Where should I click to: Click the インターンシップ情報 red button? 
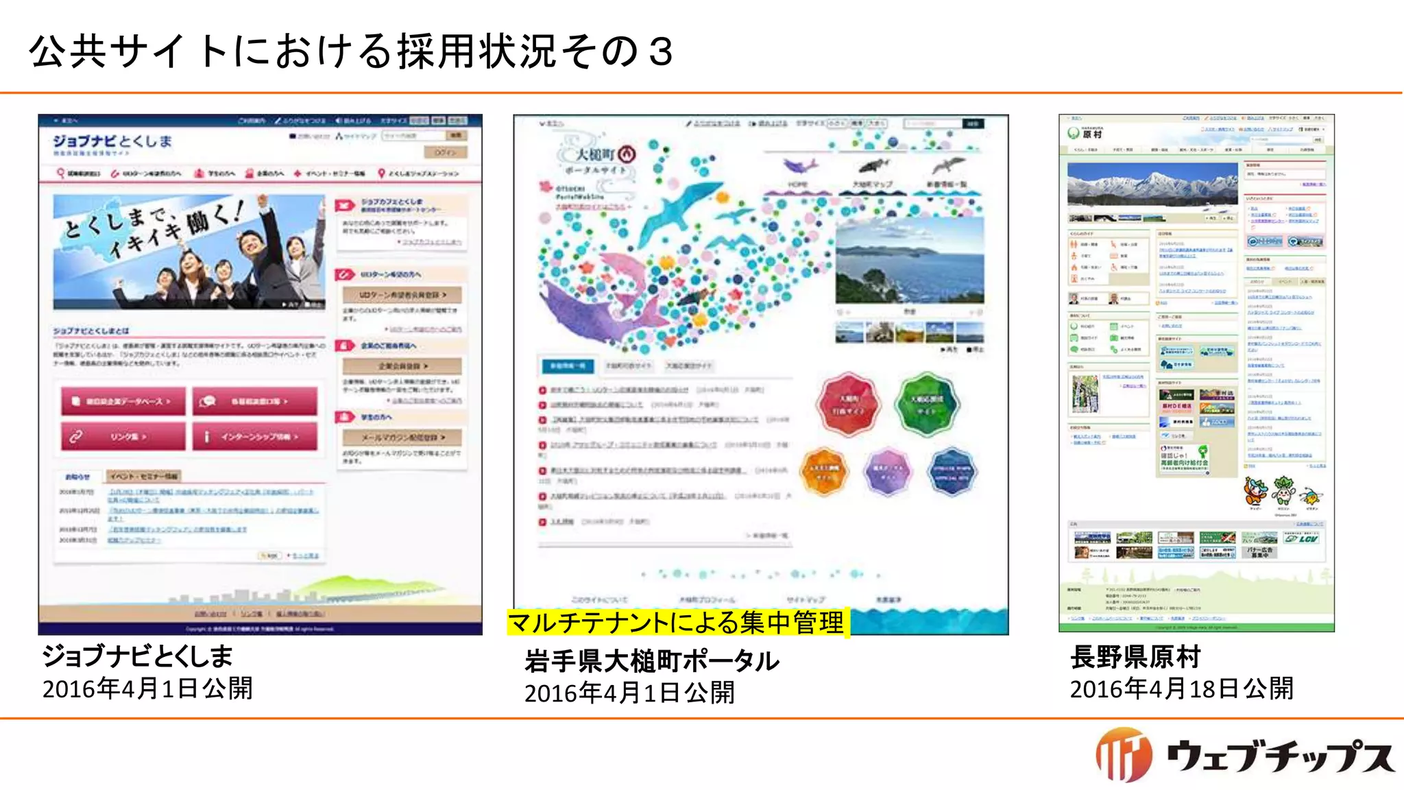(255, 436)
